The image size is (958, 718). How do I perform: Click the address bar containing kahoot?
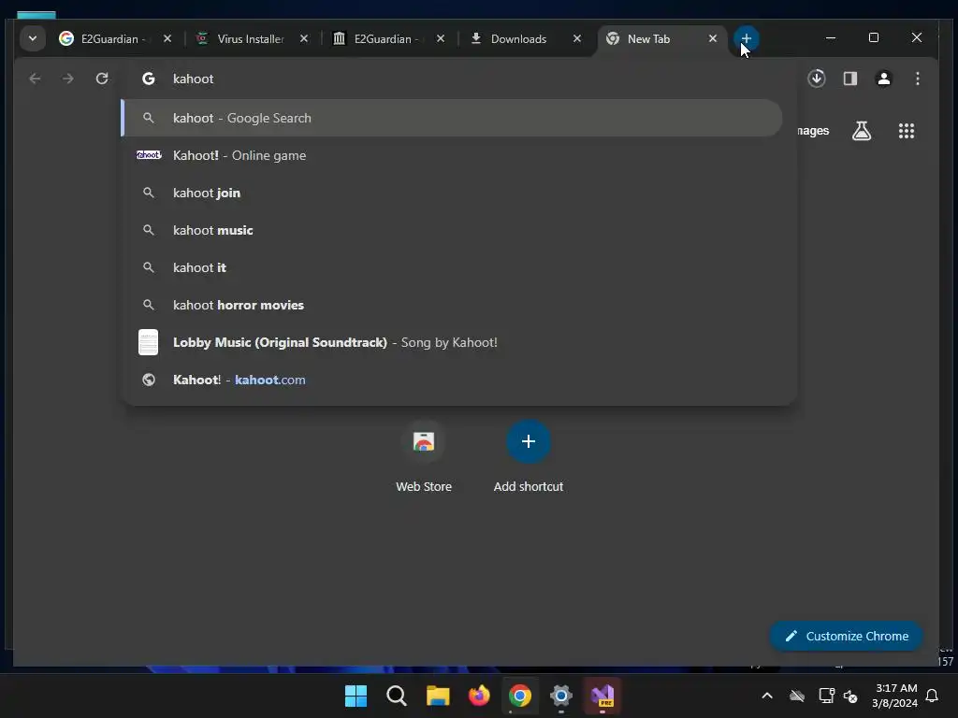pos(458,79)
